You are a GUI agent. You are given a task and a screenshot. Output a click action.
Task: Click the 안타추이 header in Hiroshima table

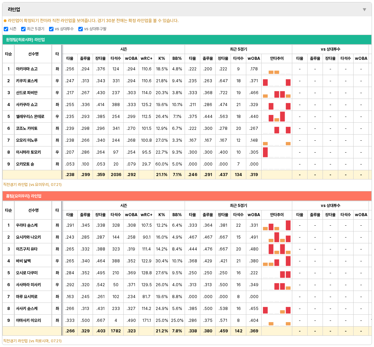tap(277, 58)
